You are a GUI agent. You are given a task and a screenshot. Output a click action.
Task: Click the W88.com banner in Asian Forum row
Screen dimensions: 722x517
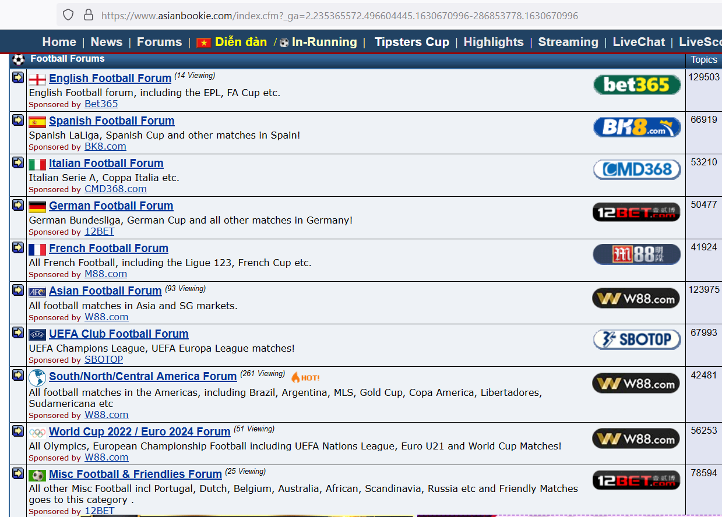636,299
